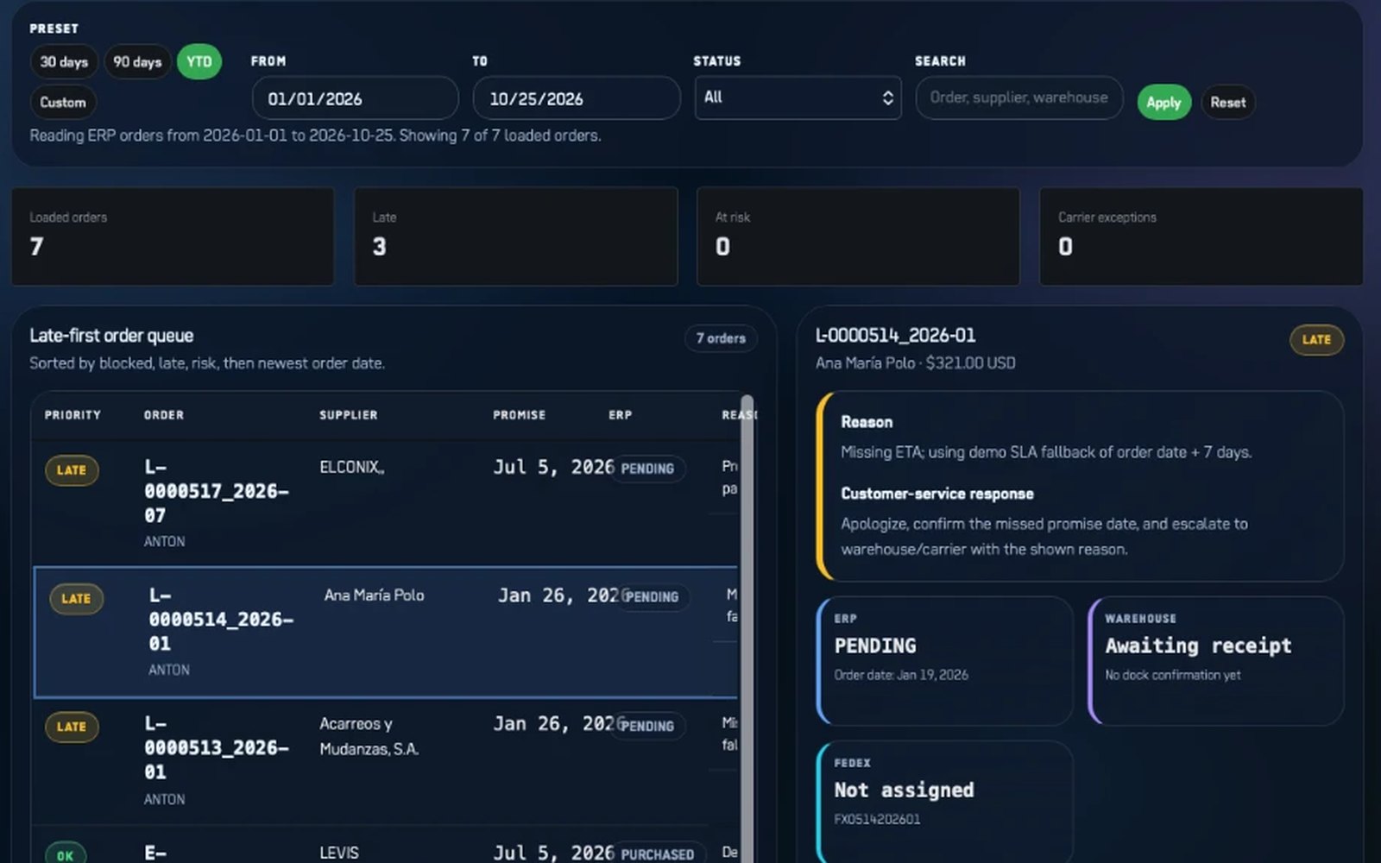Choose the Custom preset

pyautogui.click(x=63, y=102)
